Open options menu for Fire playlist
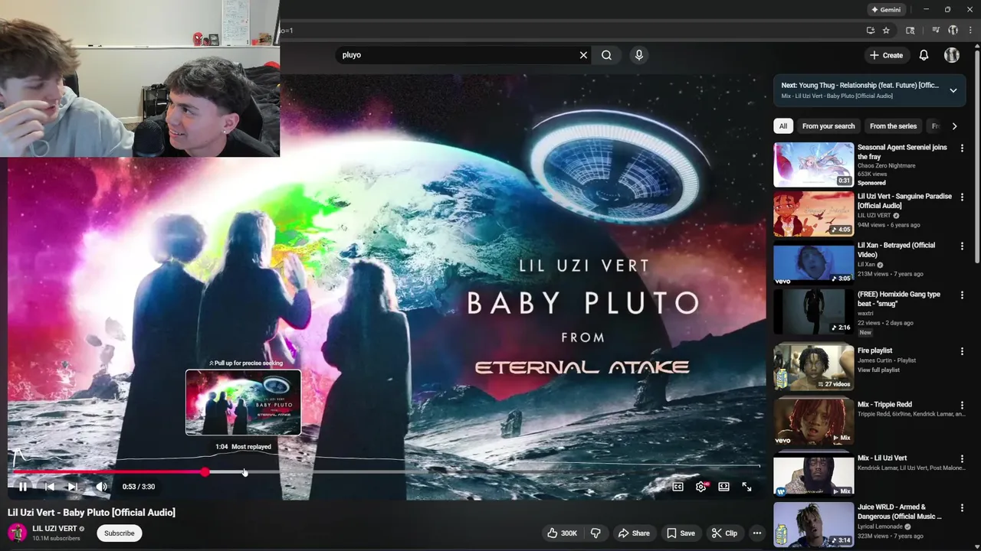 coord(962,351)
